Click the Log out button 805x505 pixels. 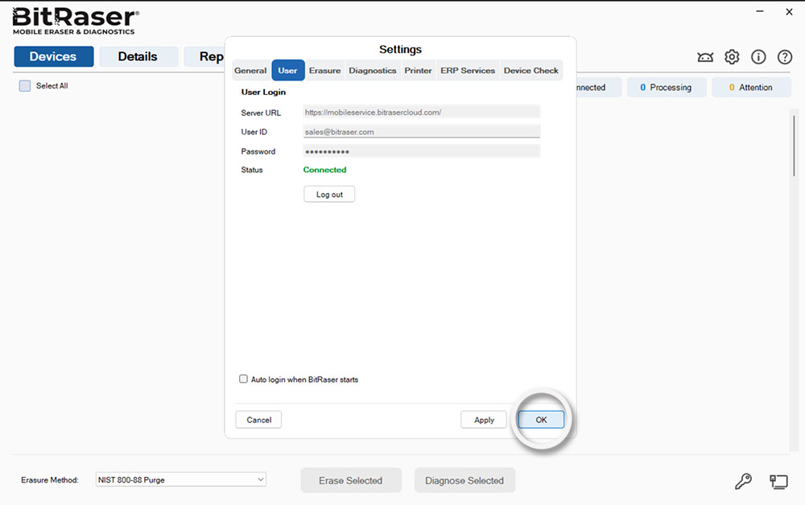click(x=329, y=195)
